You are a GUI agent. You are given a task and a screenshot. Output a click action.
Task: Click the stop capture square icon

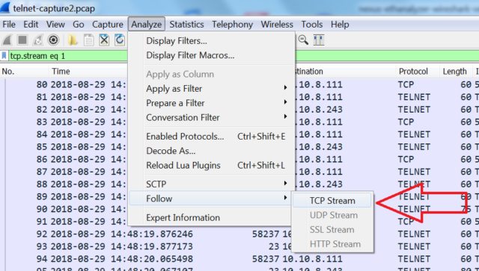22,40
